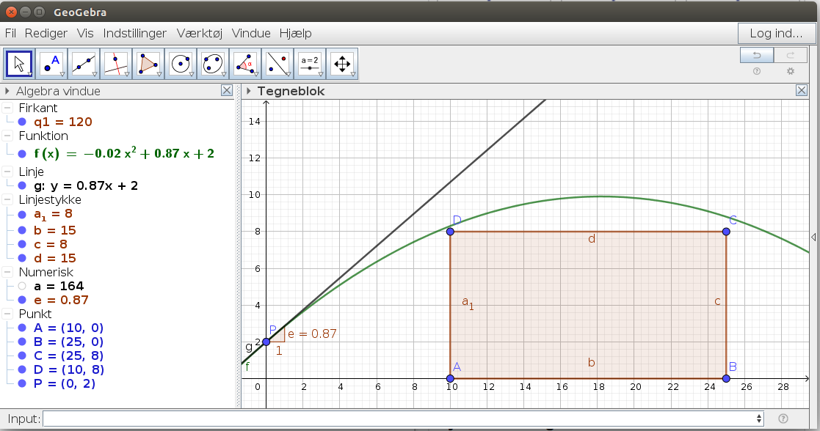The image size is (820, 431).
Task: Select the Polygon tool
Action: [148, 65]
